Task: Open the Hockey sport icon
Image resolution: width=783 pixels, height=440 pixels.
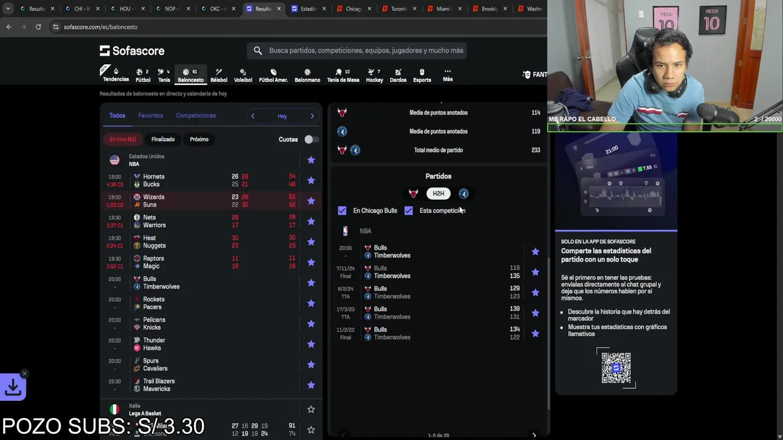Action: coord(374,75)
